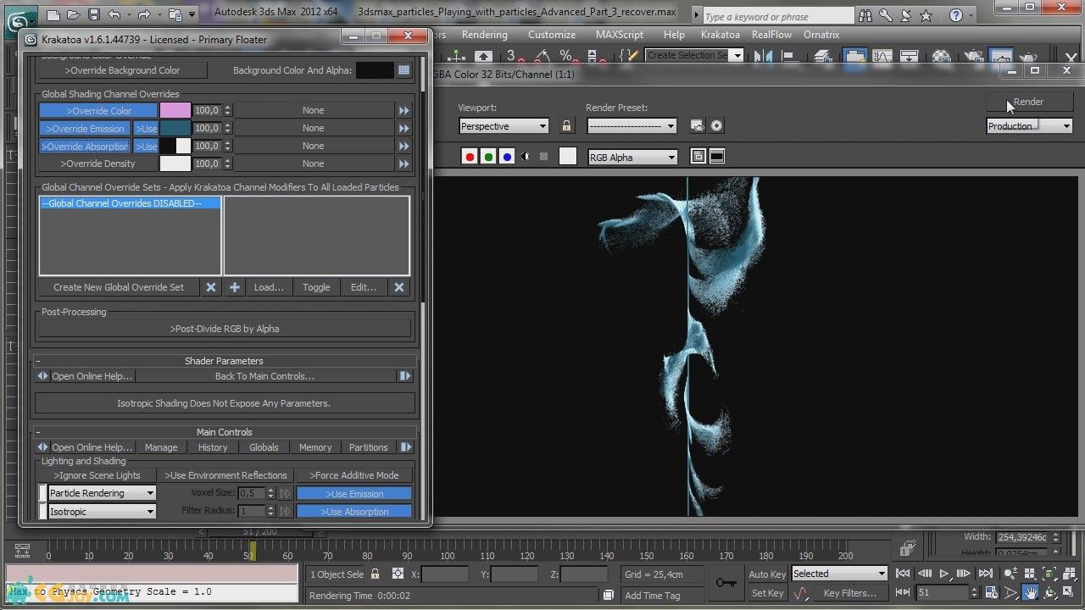Open Create Selection Set dropdown
1085x610 pixels.
pyautogui.click(x=694, y=55)
